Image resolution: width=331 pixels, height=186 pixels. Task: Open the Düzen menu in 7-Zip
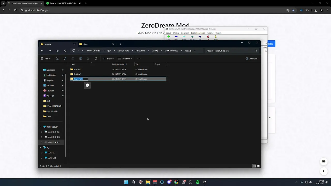[176, 33]
